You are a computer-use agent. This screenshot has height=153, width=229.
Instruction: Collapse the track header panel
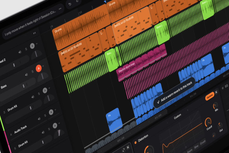point(34,33)
